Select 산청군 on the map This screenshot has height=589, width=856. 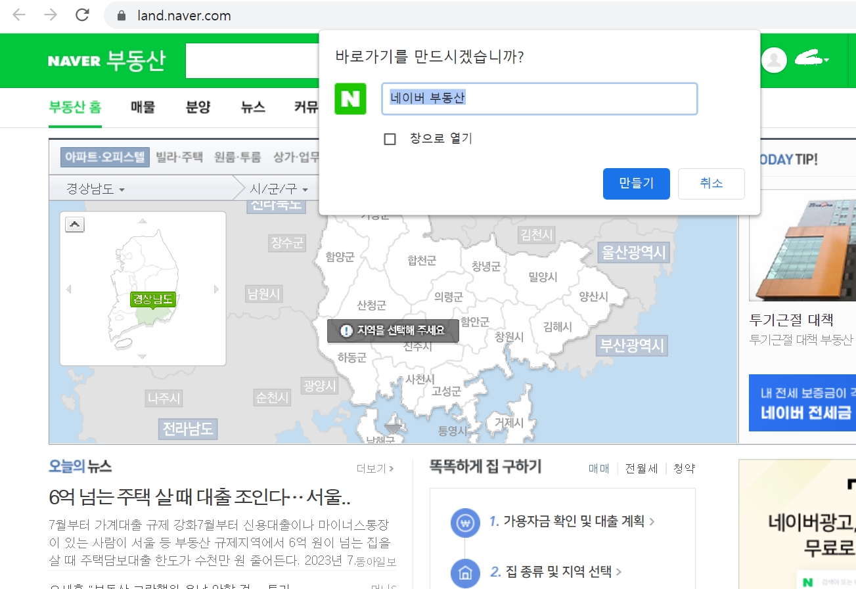coord(371,305)
